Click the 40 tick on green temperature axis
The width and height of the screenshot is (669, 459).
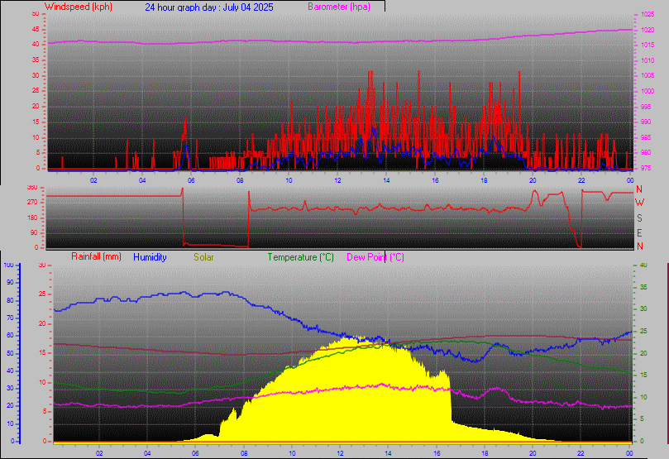tap(643, 265)
